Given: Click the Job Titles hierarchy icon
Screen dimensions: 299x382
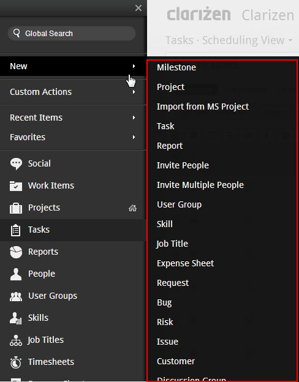Looking at the screenshot, I should pyautogui.click(x=16, y=340).
